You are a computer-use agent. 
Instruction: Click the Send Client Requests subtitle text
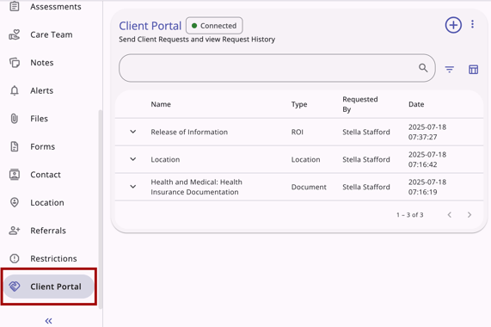[x=197, y=40]
